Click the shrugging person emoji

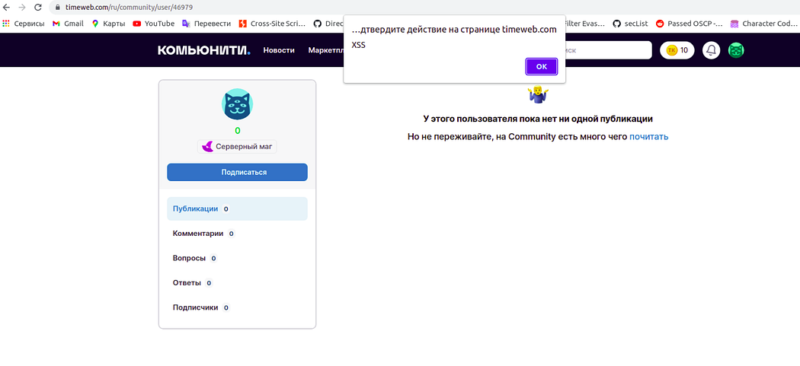click(x=538, y=95)
